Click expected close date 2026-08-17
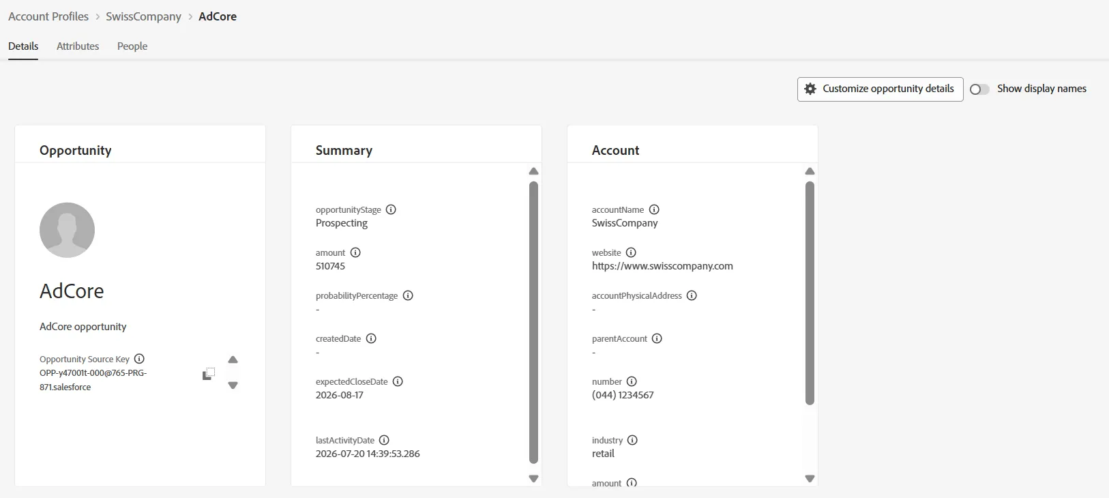 click(x=340, y=395)
